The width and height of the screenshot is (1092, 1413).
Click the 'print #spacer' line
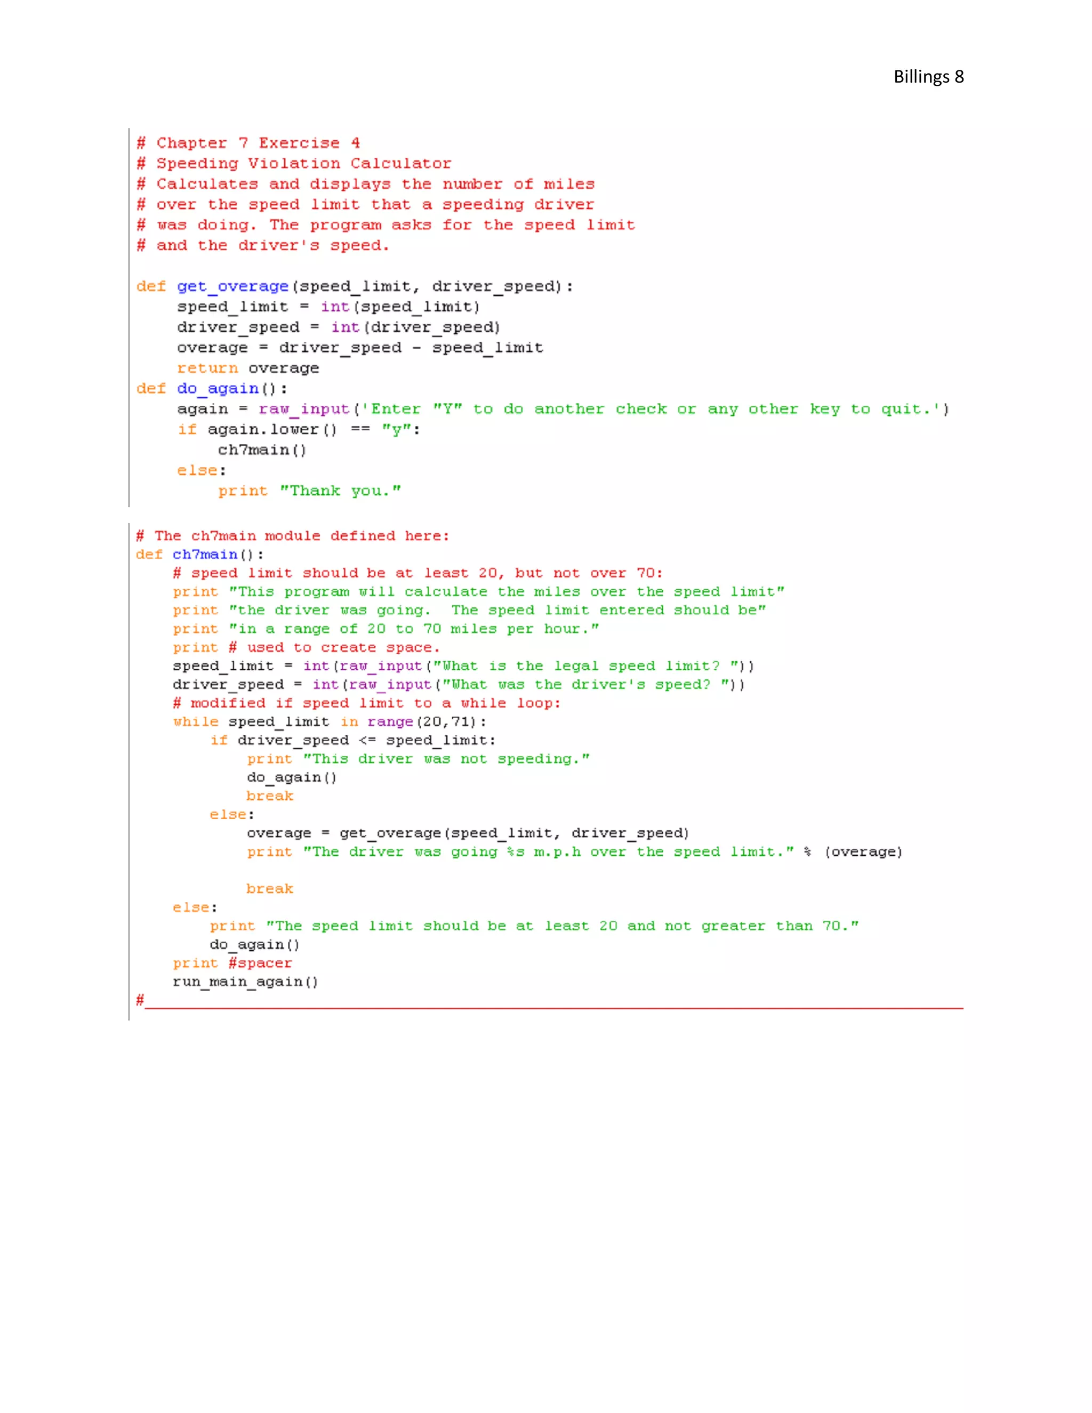[x=231, y=962]
